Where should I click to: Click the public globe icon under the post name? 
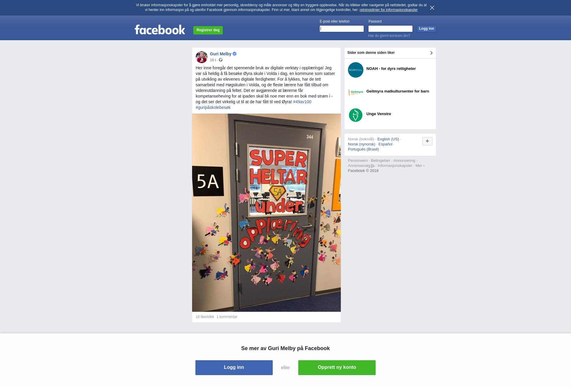221,60
